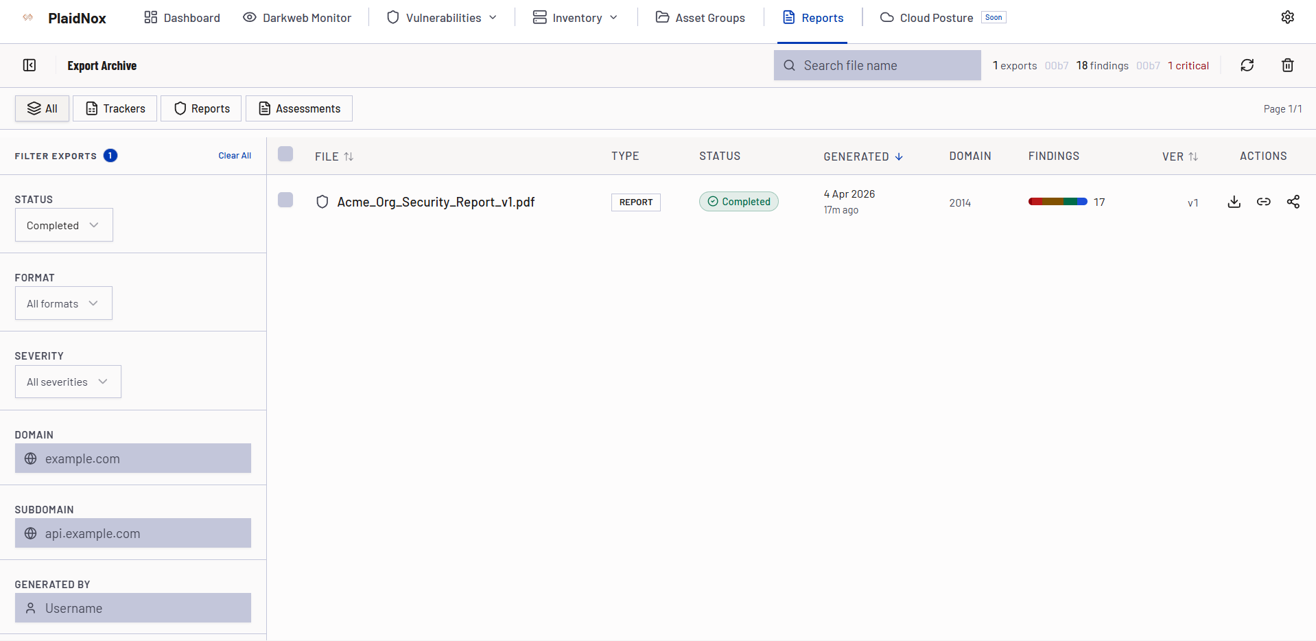The height and width of the screenshot is (641, 1316).
Task: Click the Search file name field
Action: point(878,65)
